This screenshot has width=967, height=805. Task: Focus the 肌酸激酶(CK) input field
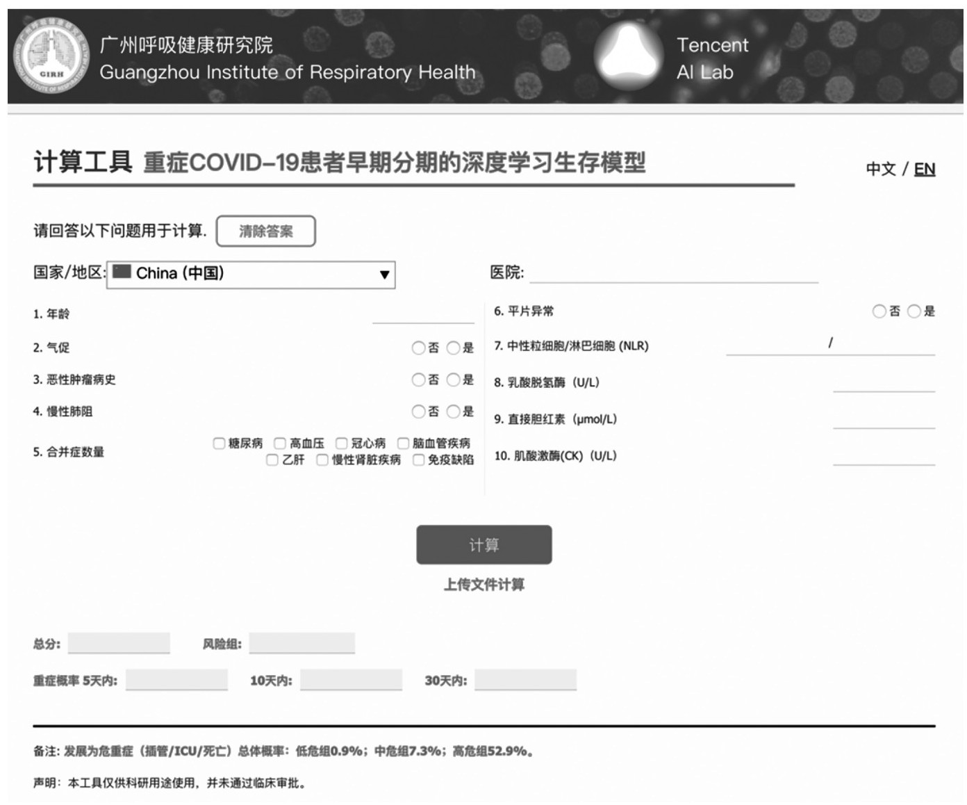coord(884,455)
